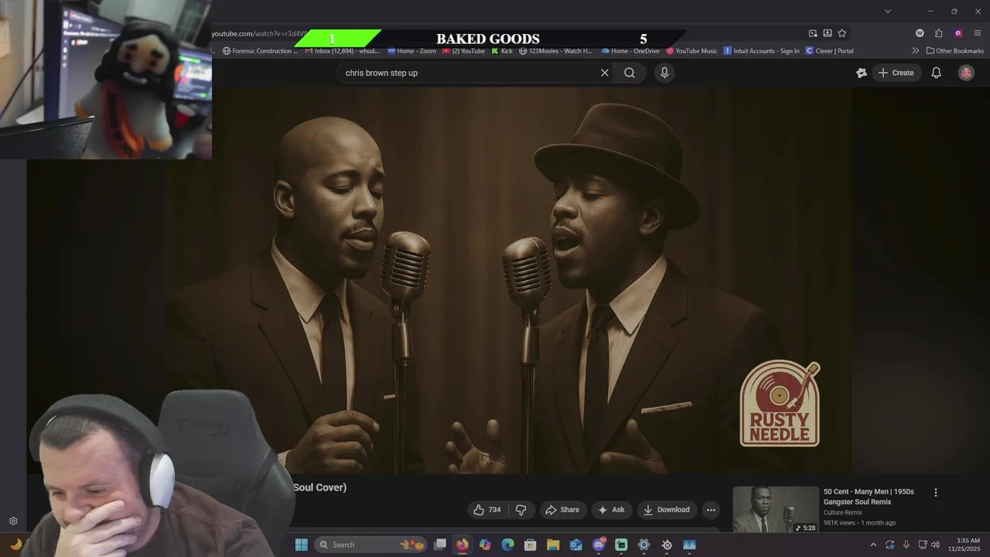Viewport: 990px width, 557px height.
Task: Like the video with 734 likes
Action: click(x=487, y=510)
